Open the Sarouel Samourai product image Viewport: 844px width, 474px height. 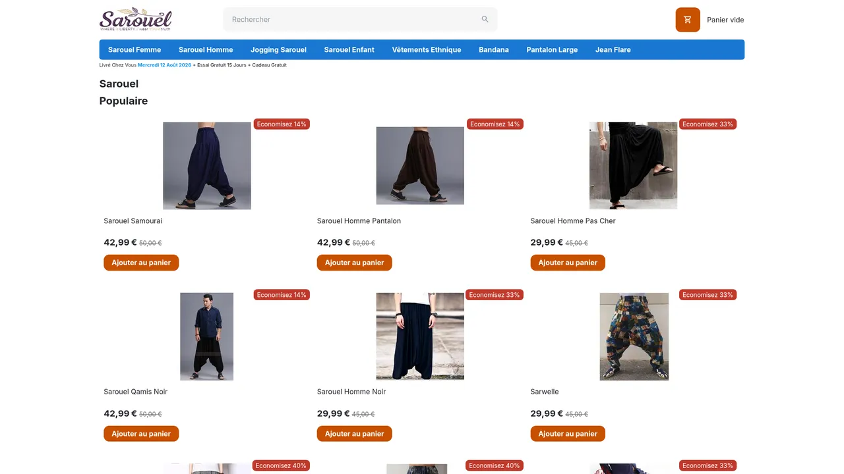[207, 166]
